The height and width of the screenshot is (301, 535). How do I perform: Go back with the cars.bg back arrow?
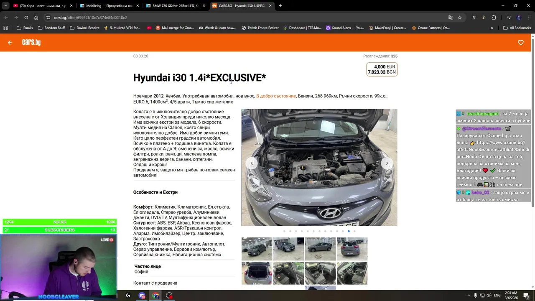coord(10,43)
